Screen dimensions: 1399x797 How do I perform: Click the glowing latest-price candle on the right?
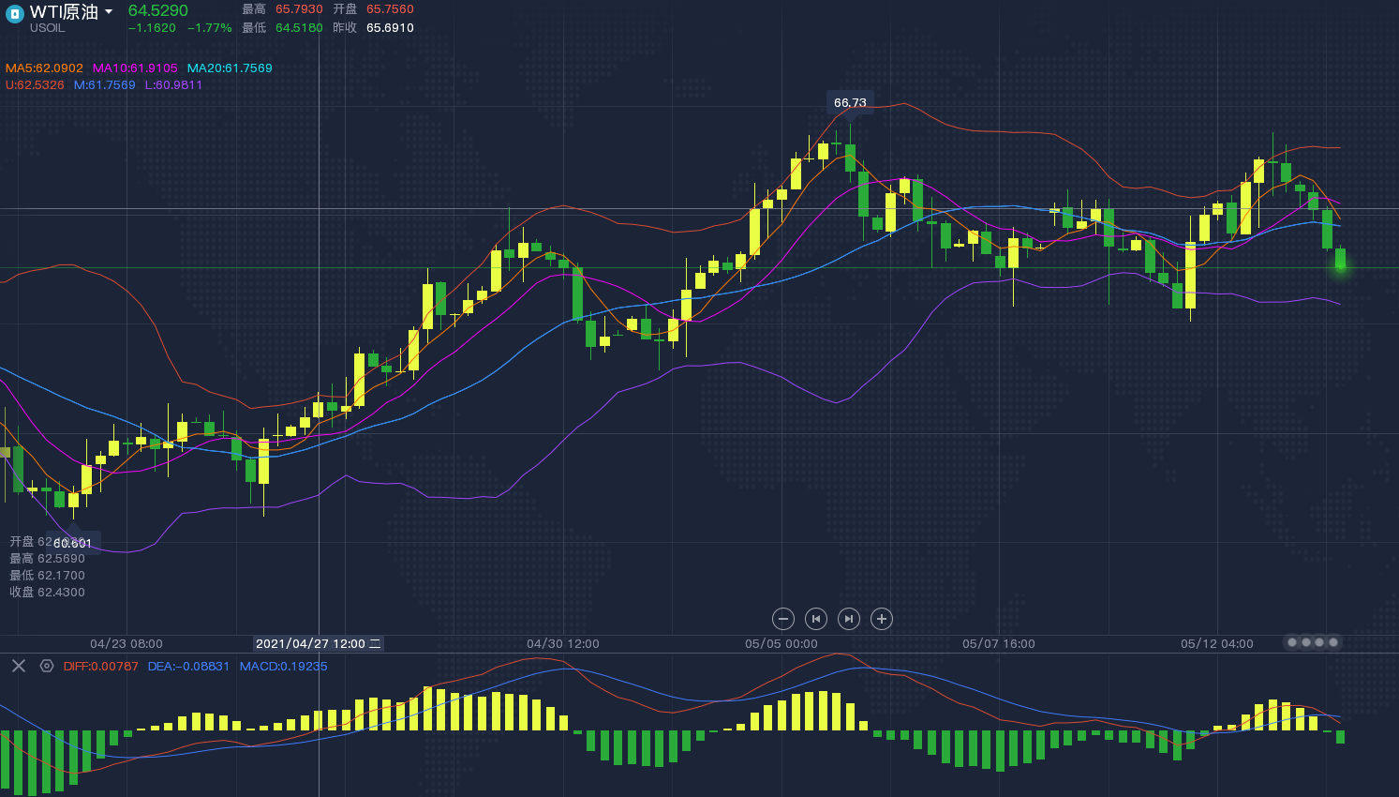[1340, 262]
